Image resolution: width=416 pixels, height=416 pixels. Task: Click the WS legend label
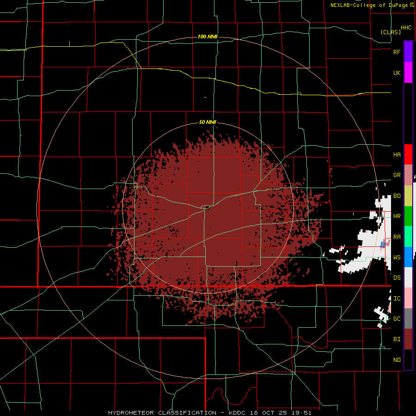(x=397, y=257)
